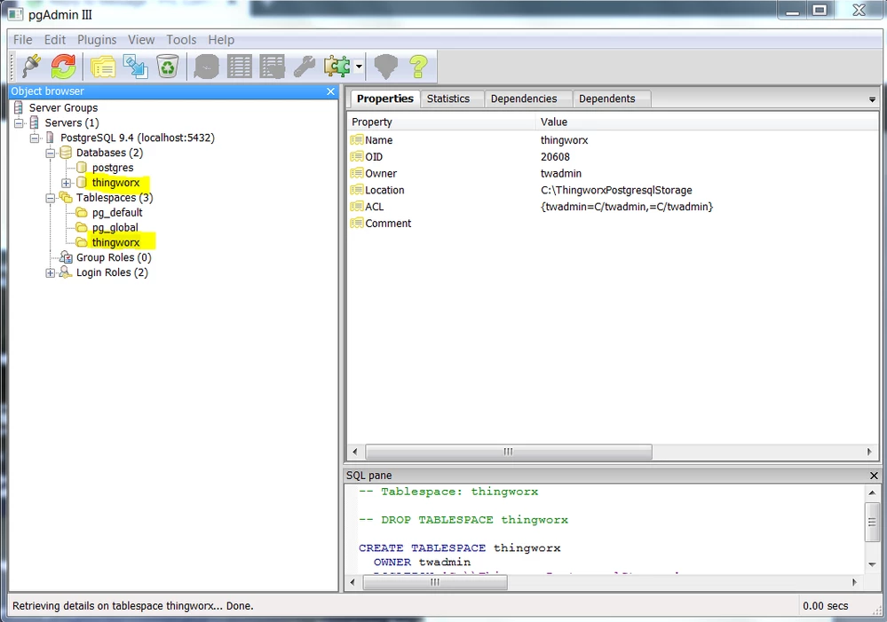This screenshot has width=887, height=622.
Task: Open the Maintenance wrench icon
Action: click(305, 67)
